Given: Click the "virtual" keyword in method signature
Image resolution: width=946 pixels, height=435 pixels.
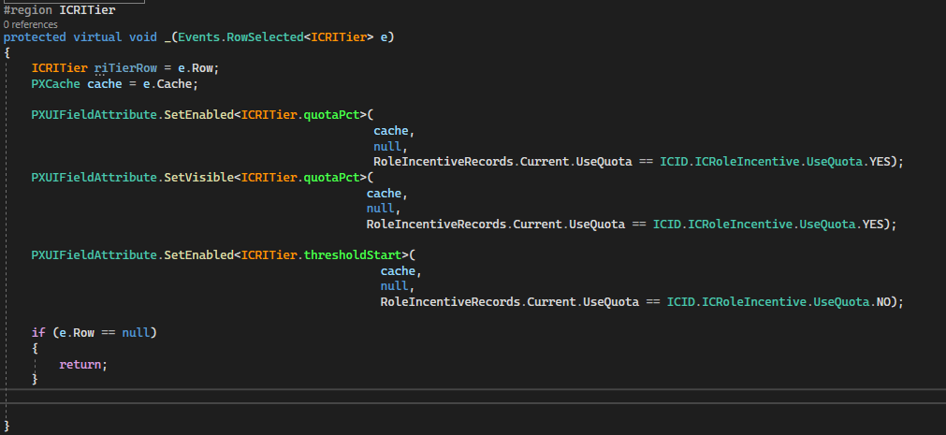Looking at the screenshot, I should coord(97,37).
